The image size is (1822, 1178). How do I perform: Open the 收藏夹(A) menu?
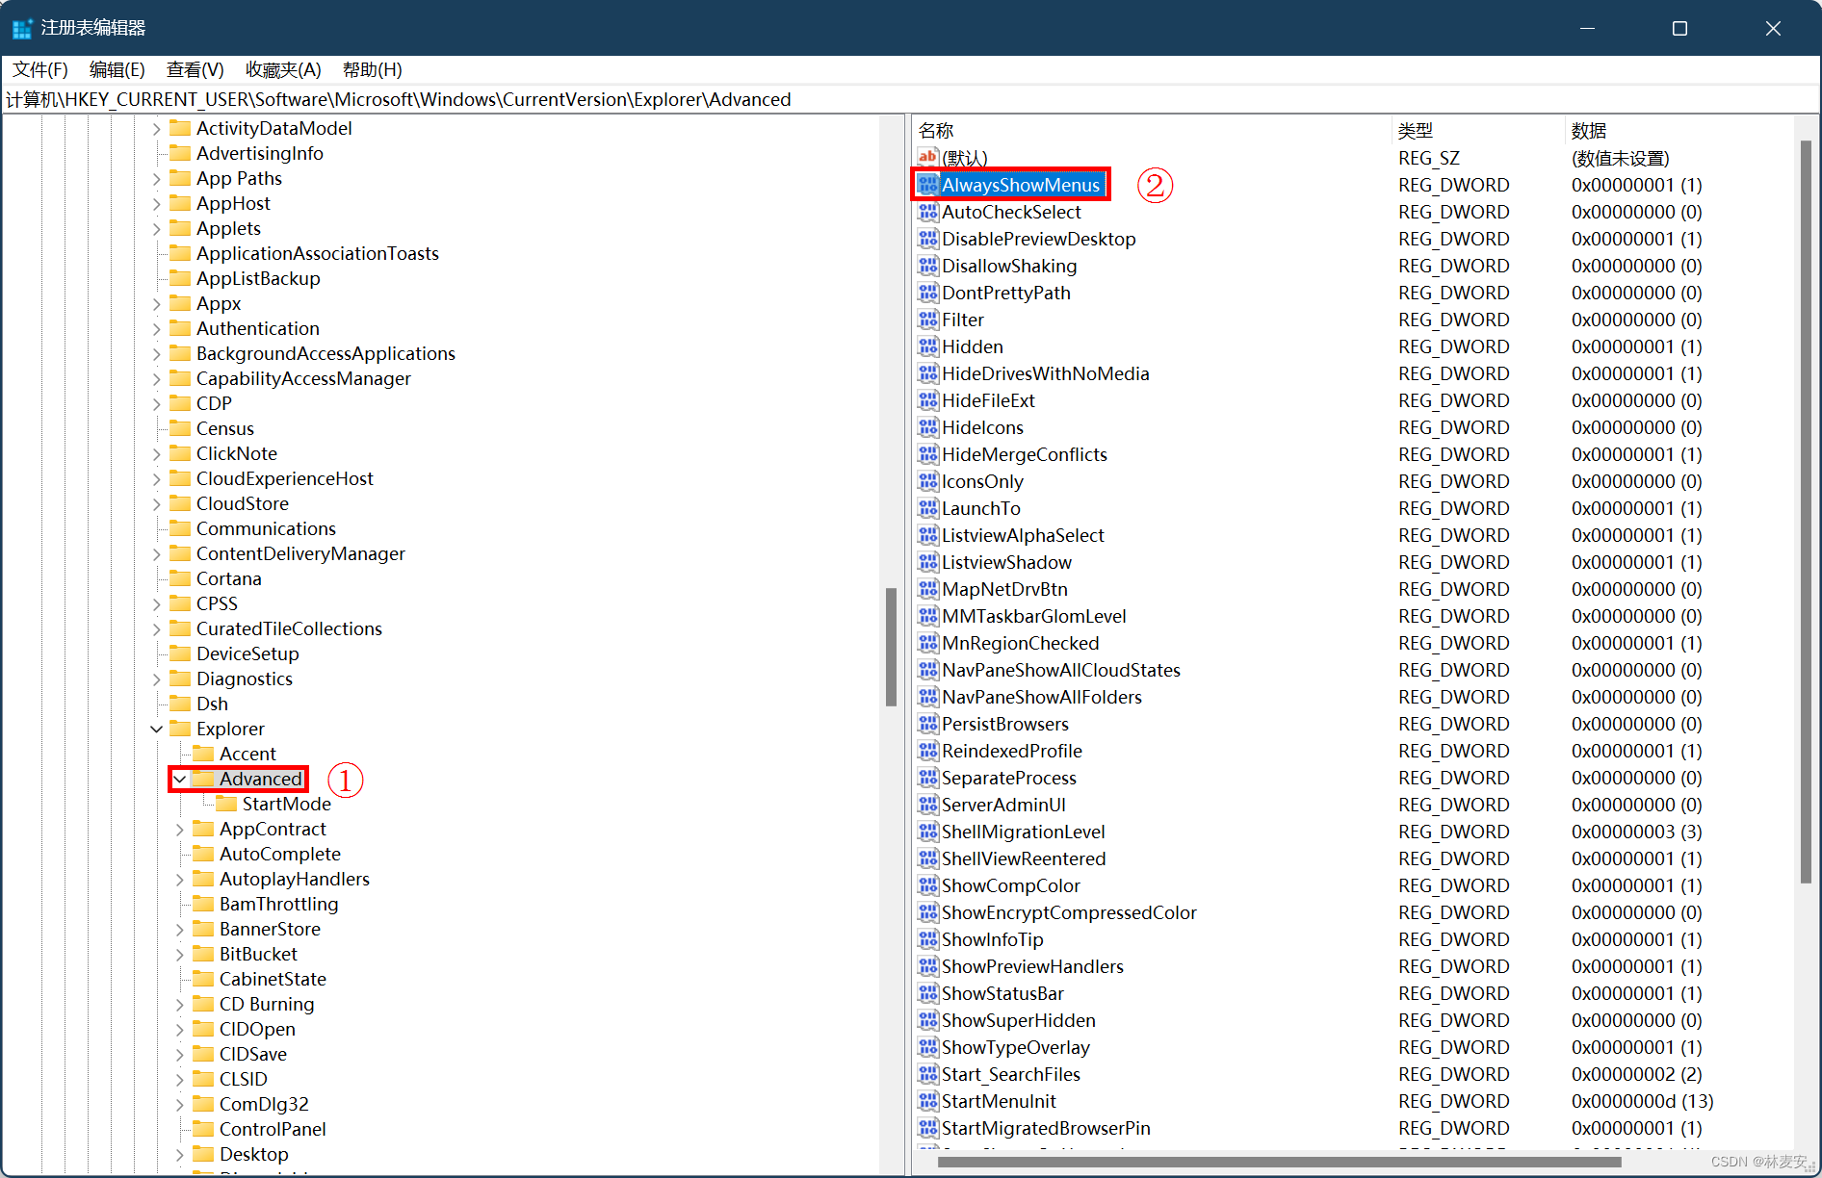[283, 69]
